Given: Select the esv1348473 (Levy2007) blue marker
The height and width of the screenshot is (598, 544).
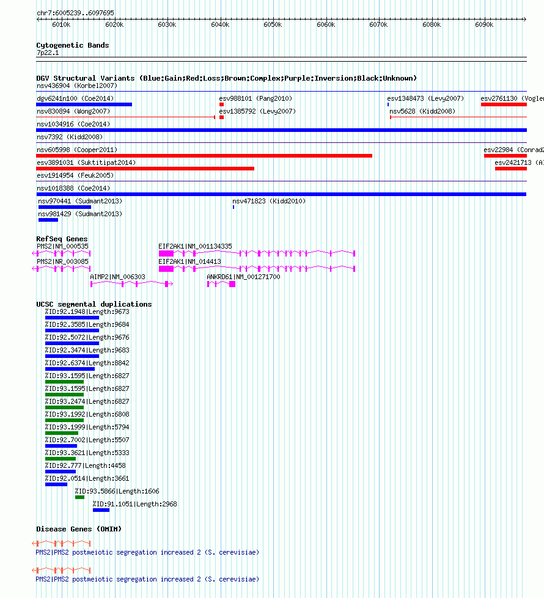Looking at the screenshot, I should click(x=388, y=104).
